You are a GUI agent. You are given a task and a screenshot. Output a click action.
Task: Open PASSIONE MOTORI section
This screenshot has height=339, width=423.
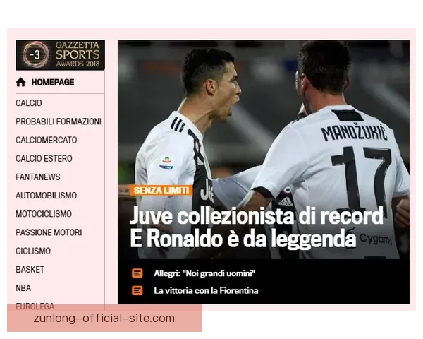[49, 232]
